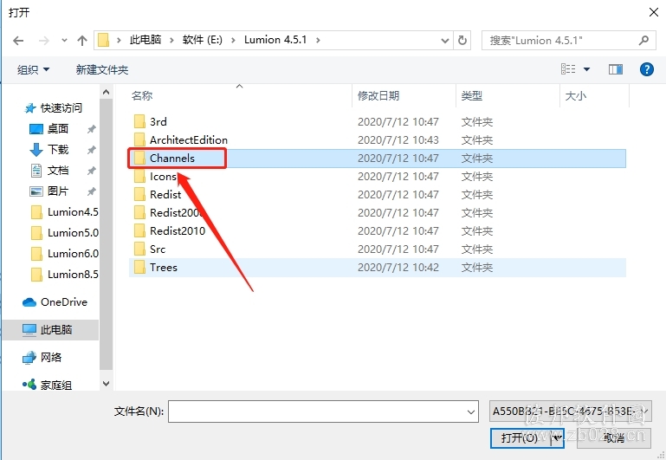Open the file type filter dropdown
This screenshot has height=460, width=666.
coord(571,411)
